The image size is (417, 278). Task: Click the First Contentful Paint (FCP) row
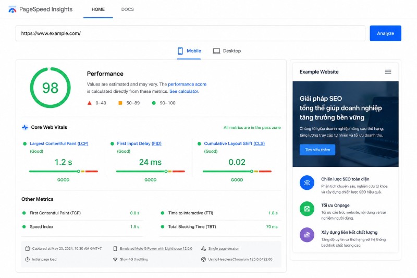pyautogui.click(x=82, y=213)
